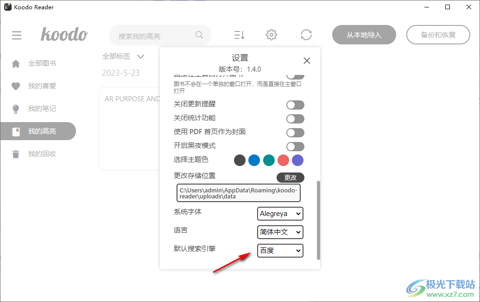Open the 语言 简体中文 dropdown

(x=280, y=232)
